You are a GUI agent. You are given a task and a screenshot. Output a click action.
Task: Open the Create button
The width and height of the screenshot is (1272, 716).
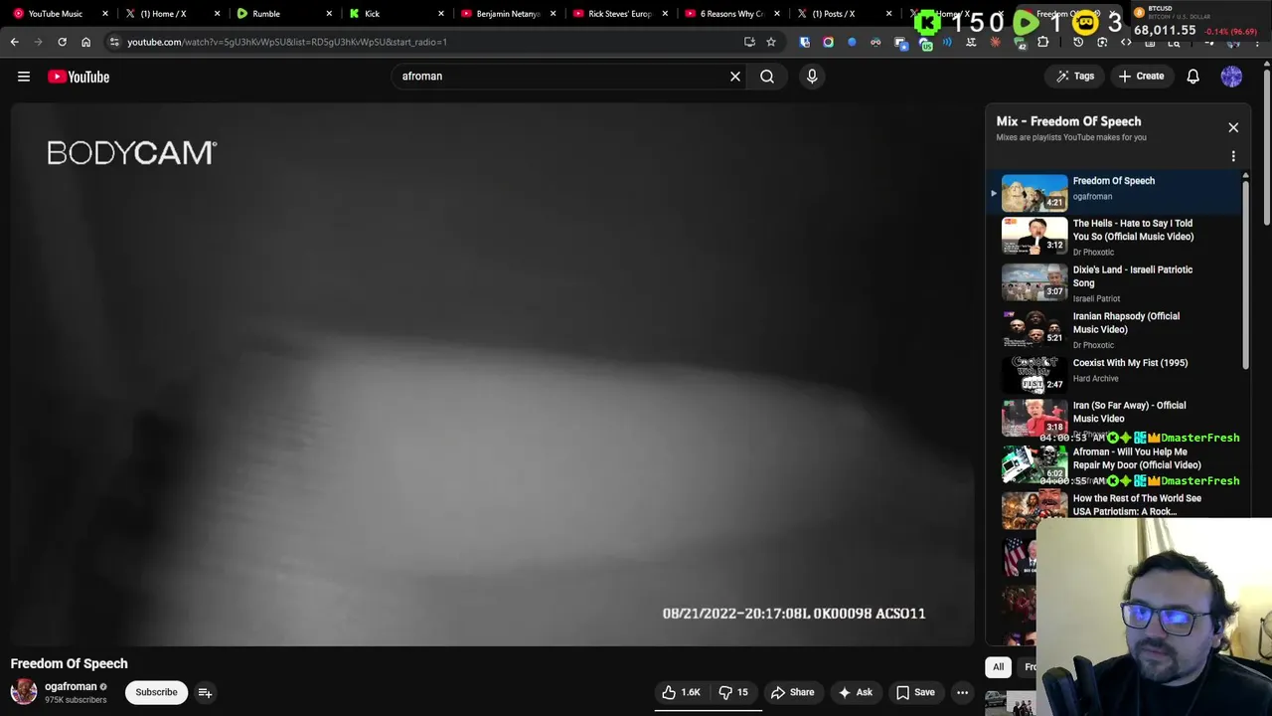1141,77
